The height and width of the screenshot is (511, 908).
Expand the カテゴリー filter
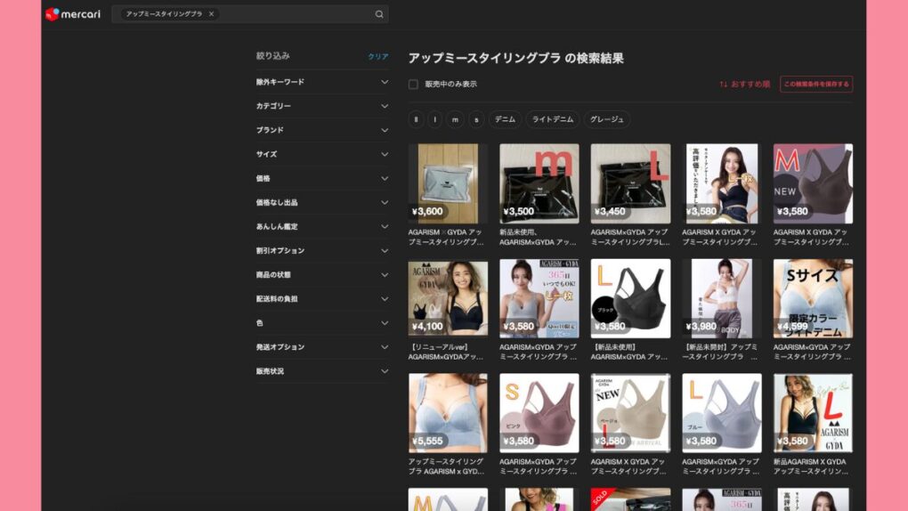[x=322, y=106]
